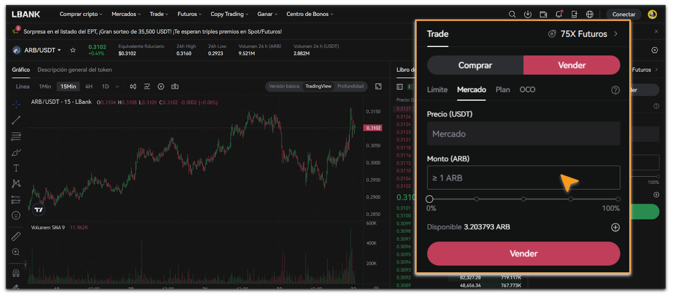
Task: Select the Fibonacci lines tool
Action: pos(16,136)
